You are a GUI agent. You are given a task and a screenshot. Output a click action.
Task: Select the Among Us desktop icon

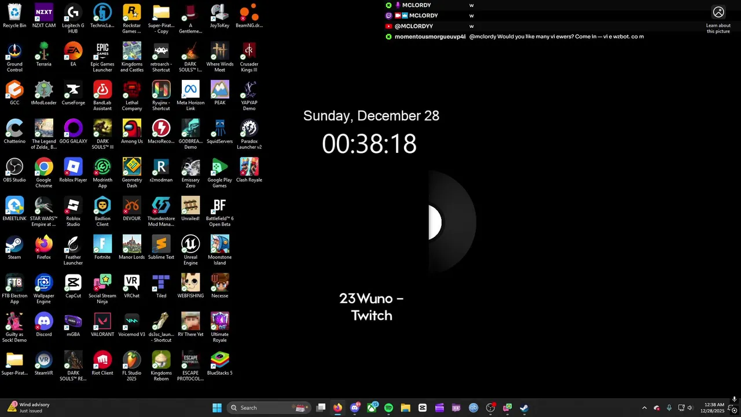click(x=132, y=132)
